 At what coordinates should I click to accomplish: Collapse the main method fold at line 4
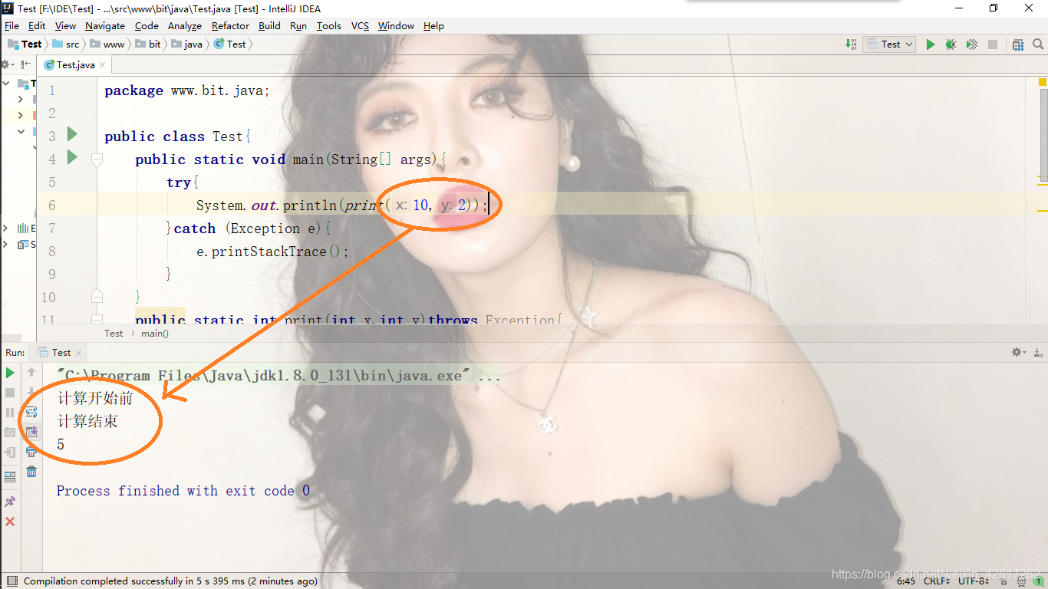point(97,160)
